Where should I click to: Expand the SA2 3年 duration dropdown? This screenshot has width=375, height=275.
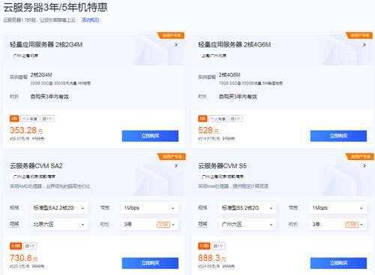click(x=150, y=224)
